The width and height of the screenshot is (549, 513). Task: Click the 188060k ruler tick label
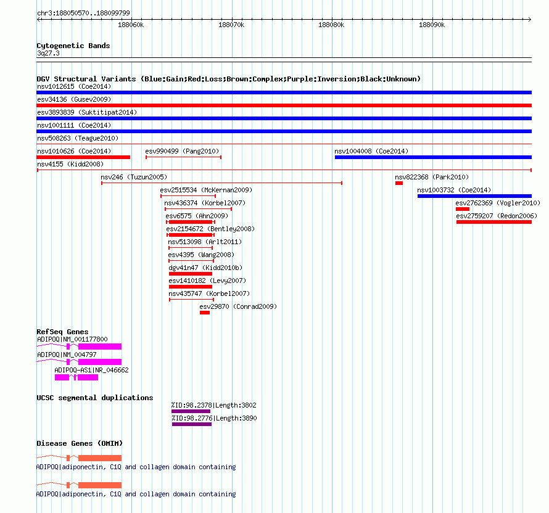tap(131, 25)
